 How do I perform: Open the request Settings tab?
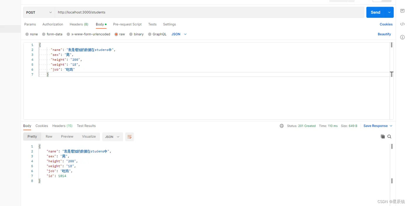[169, 24]
